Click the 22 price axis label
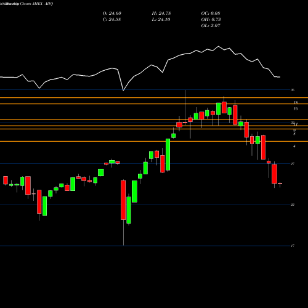 [293, 205]
